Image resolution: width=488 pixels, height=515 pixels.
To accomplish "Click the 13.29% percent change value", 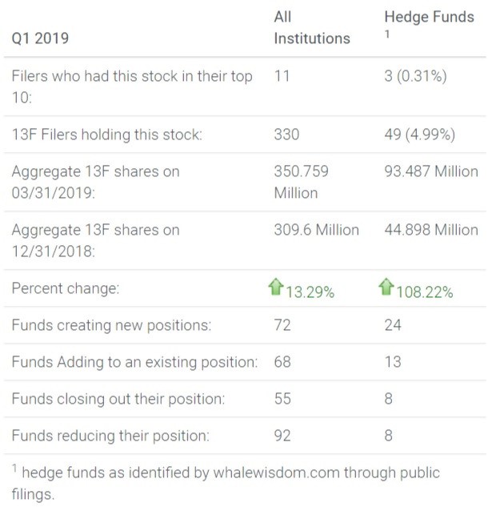I will click(x=310, y=292).
